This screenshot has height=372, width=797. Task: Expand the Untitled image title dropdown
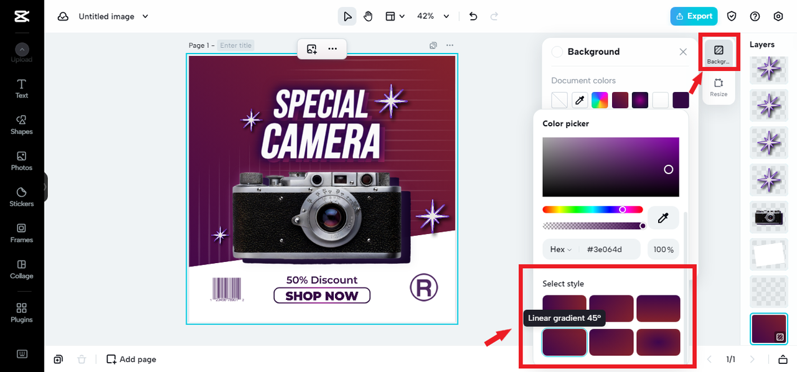145,17
